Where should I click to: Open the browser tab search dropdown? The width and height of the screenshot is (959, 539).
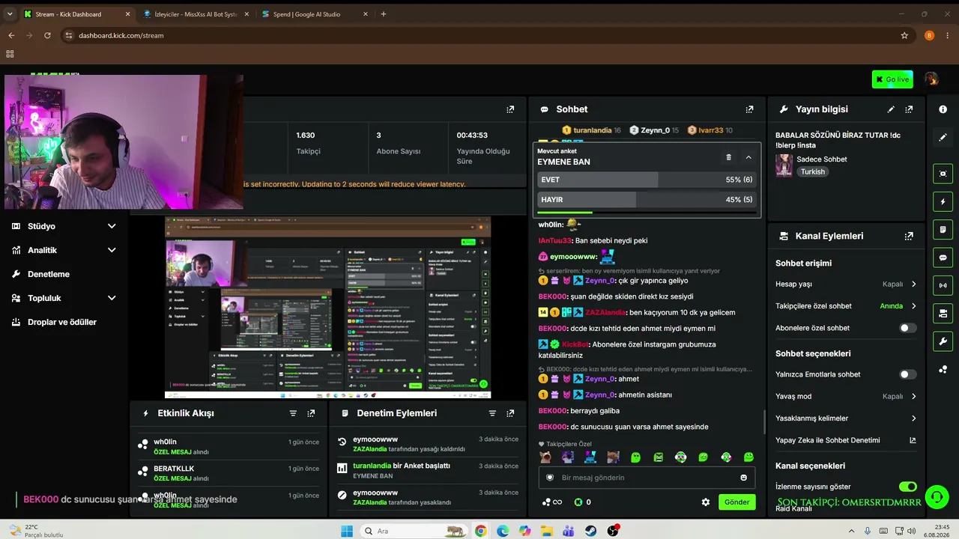[10, 13]
